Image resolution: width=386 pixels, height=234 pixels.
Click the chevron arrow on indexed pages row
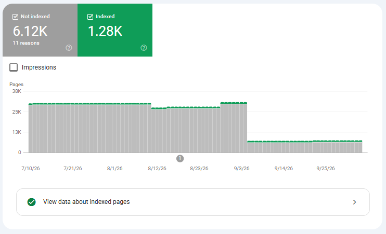[354, 202]
